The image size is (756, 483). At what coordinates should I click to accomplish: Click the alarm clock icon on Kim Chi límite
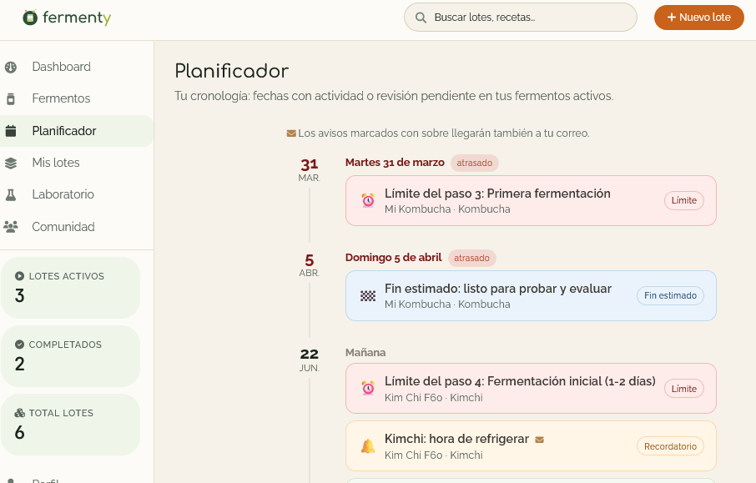[x=368, y=388]
